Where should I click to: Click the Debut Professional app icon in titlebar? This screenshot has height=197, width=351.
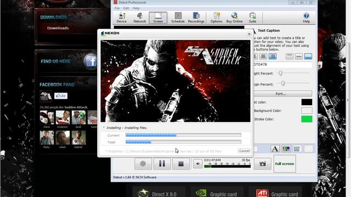pos(116,2)
